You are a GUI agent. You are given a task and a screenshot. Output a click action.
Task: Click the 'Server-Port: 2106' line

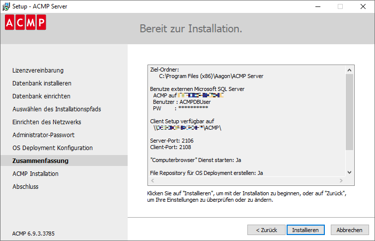(x=172, y=141)
